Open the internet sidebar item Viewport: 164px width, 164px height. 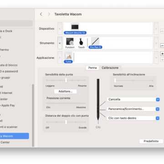click(6, 93)
